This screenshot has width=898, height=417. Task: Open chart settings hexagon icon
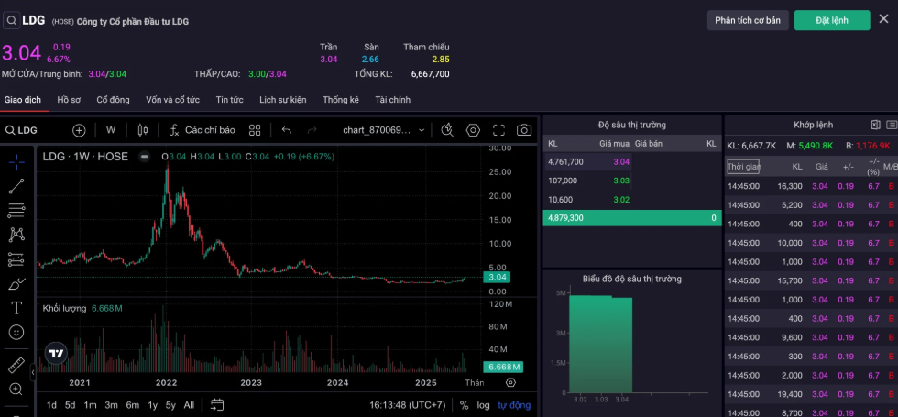tap(473, 130)
